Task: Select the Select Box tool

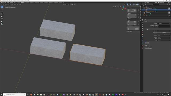Action: pos(2,7)
